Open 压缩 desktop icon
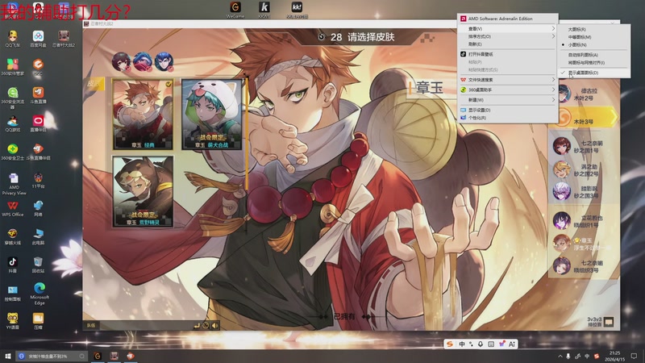The width and height of the screenshot is (645, 363). point(38,321)
